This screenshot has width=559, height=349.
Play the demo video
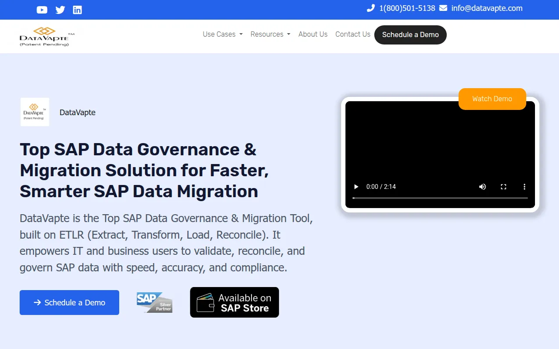[x=356, y=187]
